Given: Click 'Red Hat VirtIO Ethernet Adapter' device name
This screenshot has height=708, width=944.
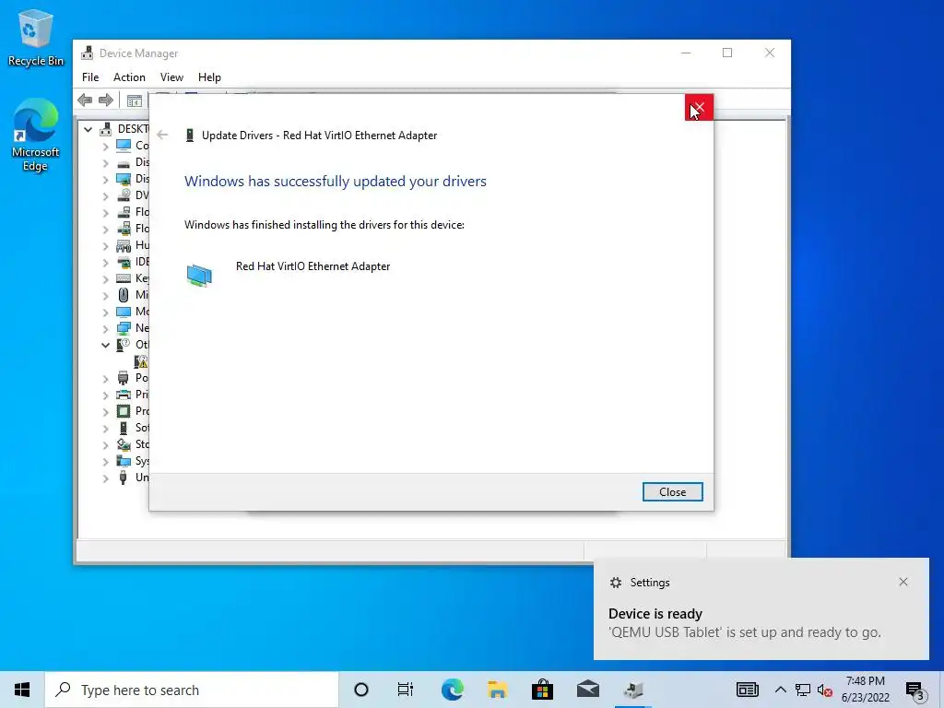Looking at the screenshot, I should [313, 266].
